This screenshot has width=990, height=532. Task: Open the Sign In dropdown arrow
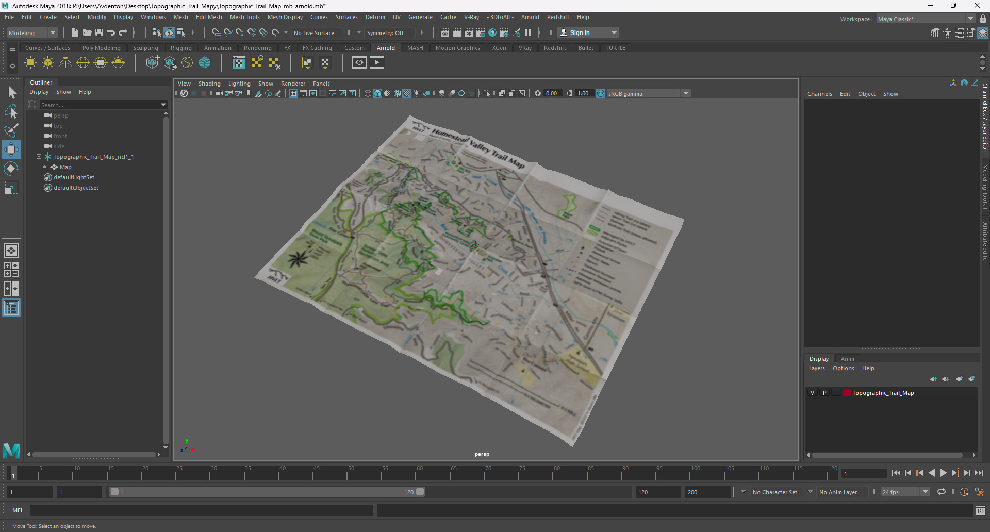click(614, 32)
